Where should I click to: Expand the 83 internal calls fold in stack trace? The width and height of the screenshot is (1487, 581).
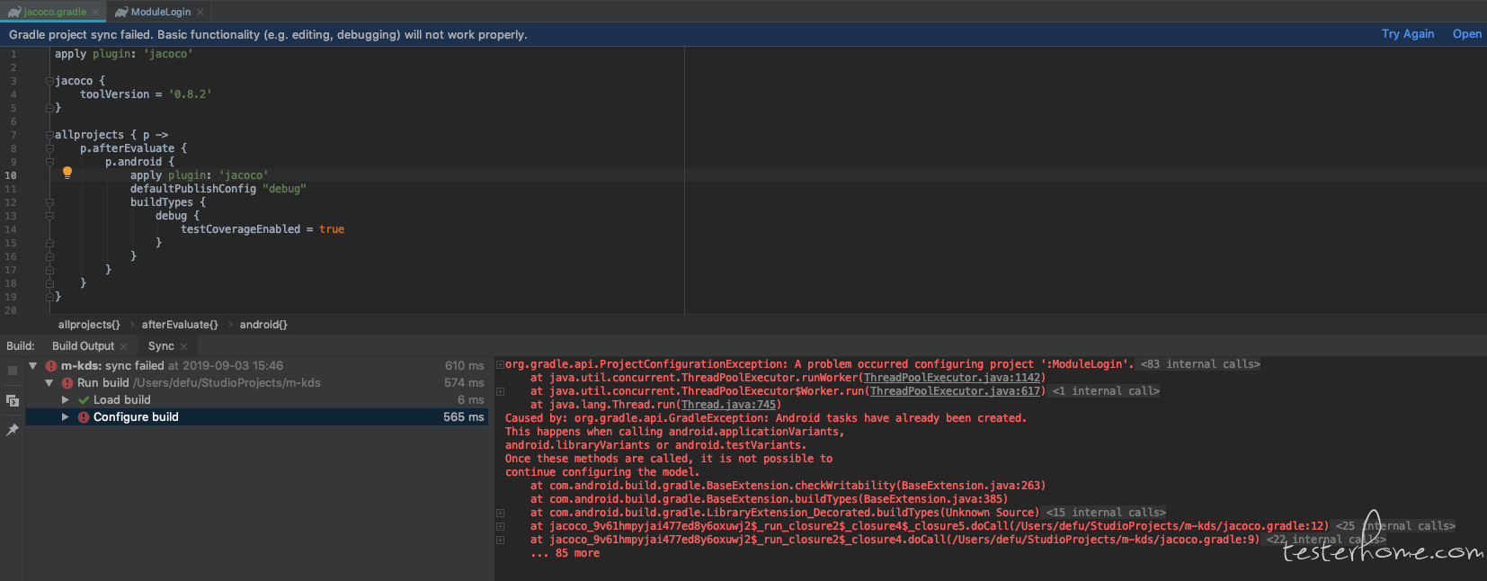[x=1200, y=364]
